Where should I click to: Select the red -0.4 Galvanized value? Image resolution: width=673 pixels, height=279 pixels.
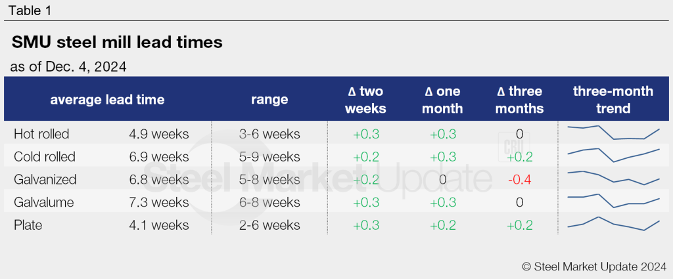[519, 179]
